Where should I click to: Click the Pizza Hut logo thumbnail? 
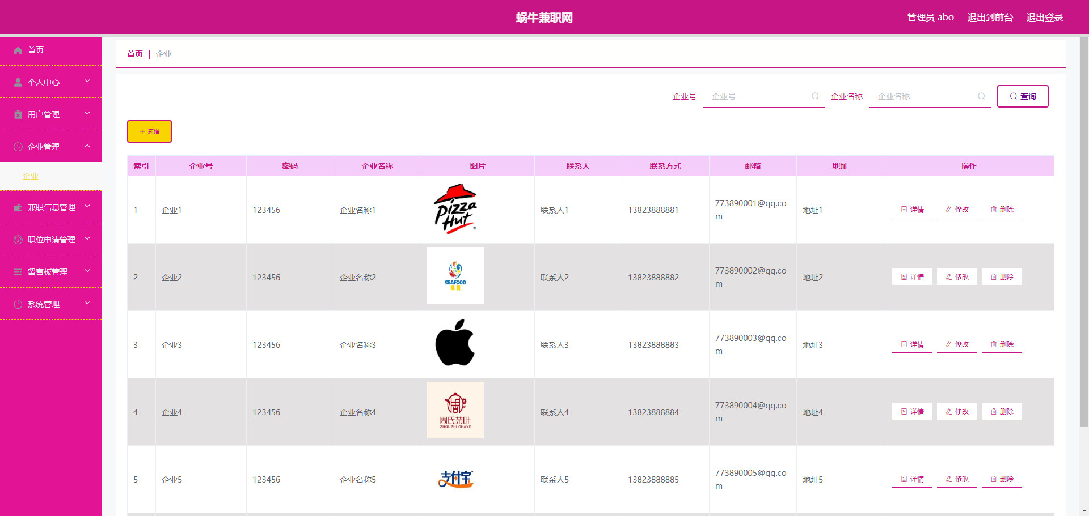click(455, 209)
